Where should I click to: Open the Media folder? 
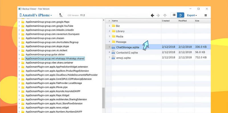click(x=118, y=36)
